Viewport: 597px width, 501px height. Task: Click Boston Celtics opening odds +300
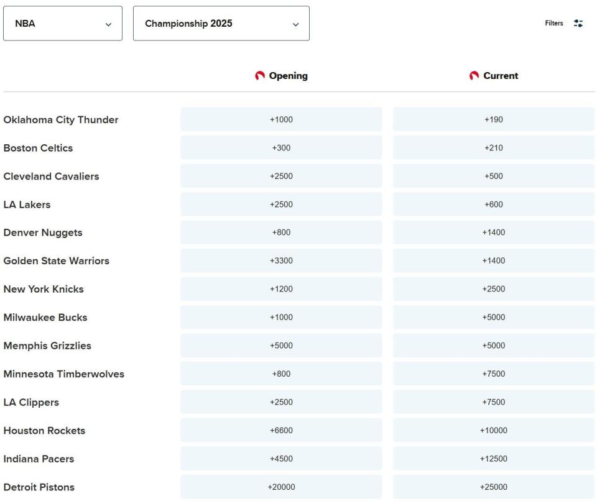point(281,148)
